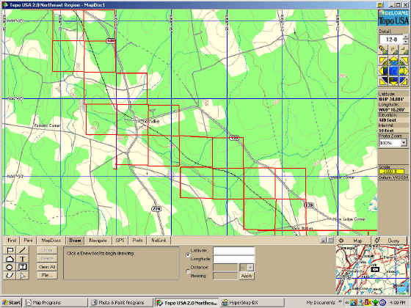Click the Clear All button
Image resolution: width=411 pixels, height=308 pixels.
47,267
